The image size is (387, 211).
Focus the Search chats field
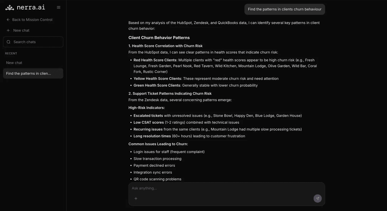click(x=33, y=42)
